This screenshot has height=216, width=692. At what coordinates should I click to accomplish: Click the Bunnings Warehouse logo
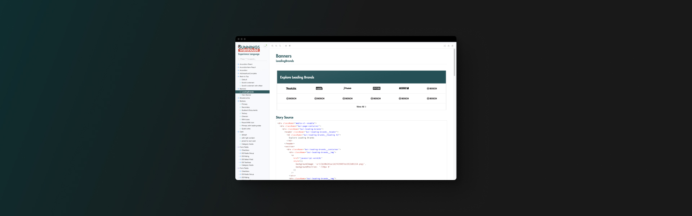click(249, 48)
